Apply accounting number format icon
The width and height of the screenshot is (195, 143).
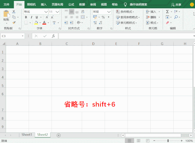(95, 17)
